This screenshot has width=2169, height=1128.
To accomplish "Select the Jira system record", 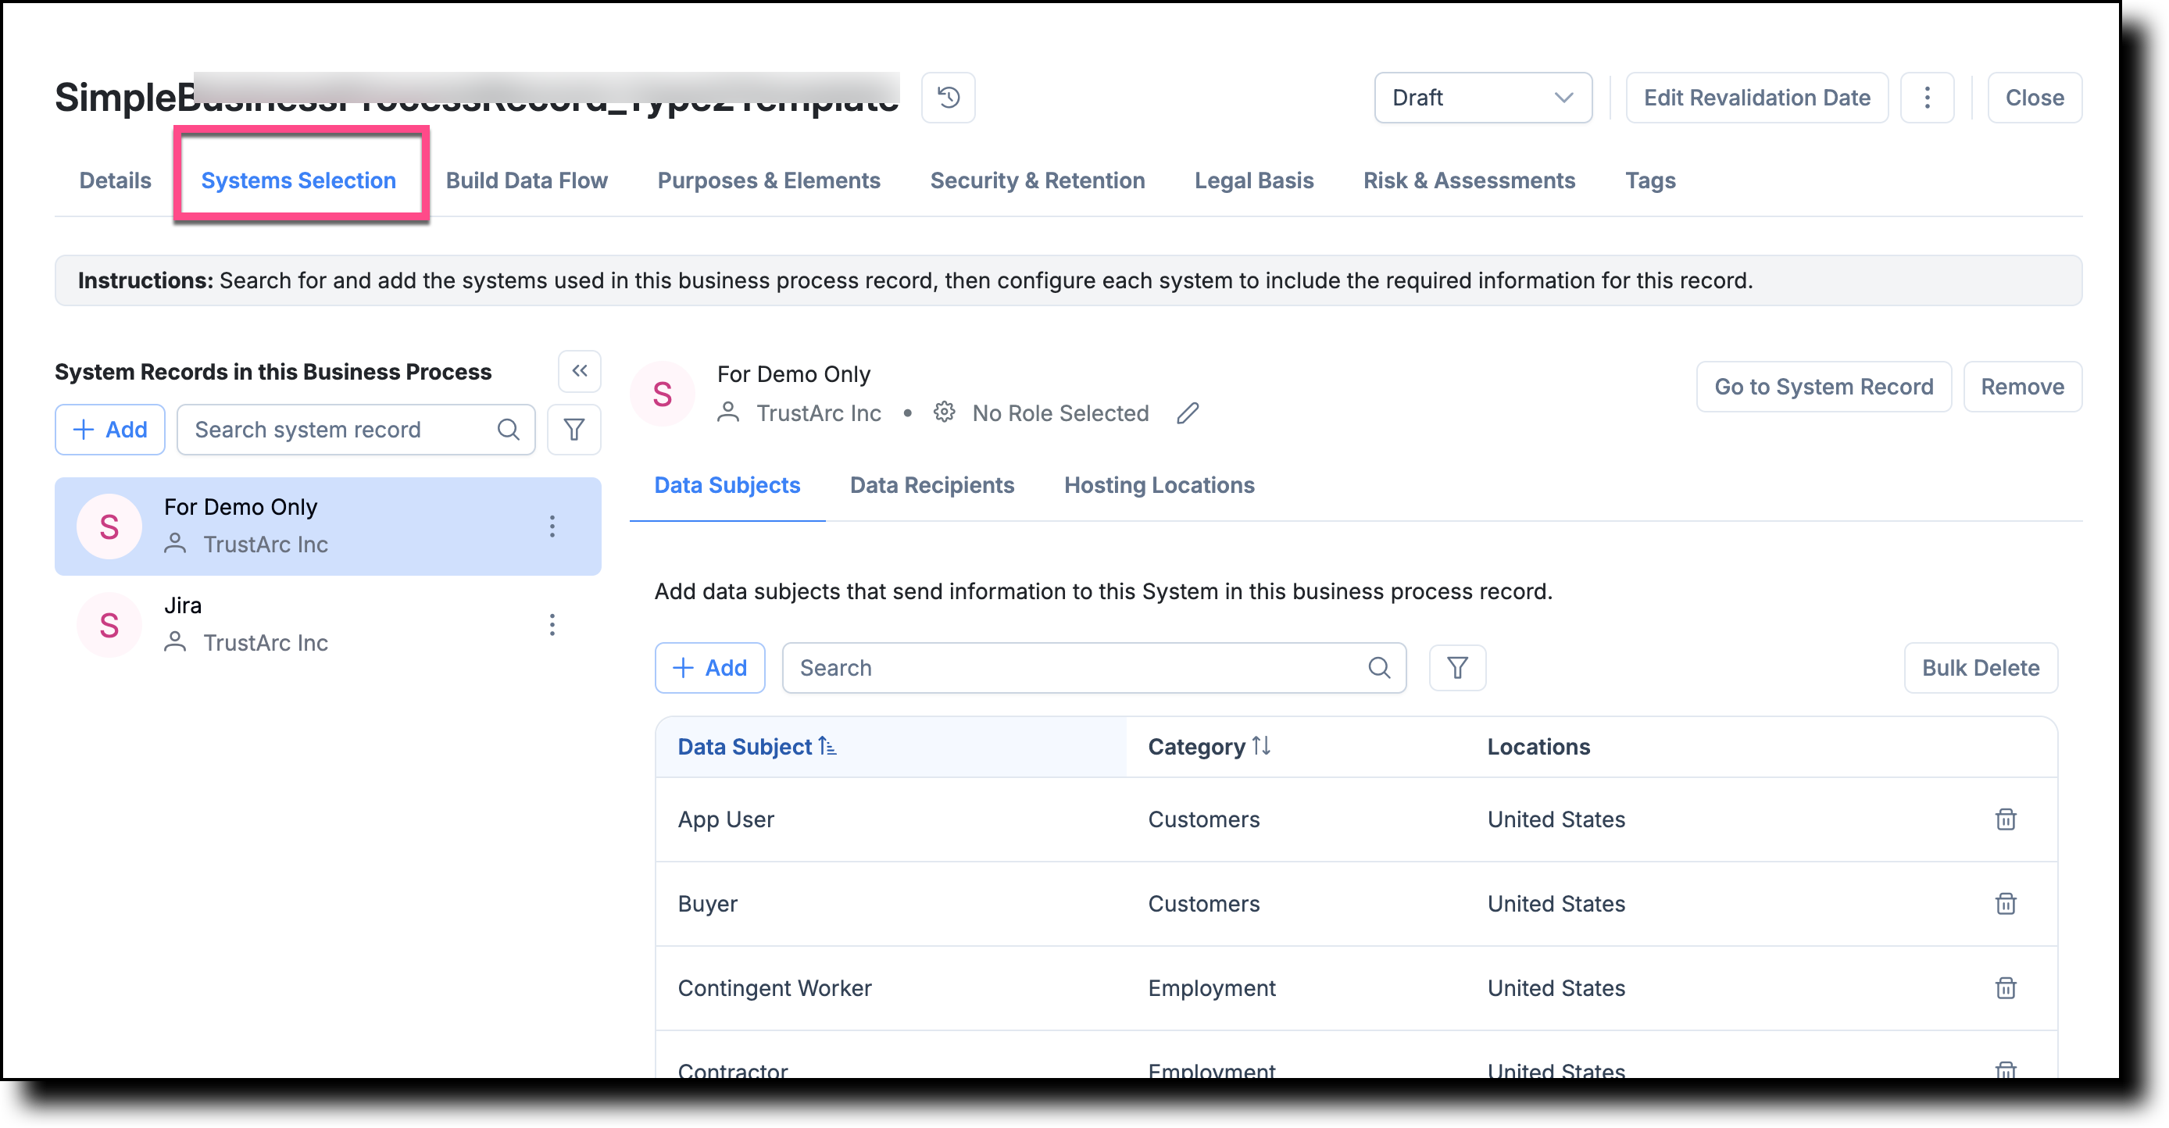I will click(x=328, y=626).
